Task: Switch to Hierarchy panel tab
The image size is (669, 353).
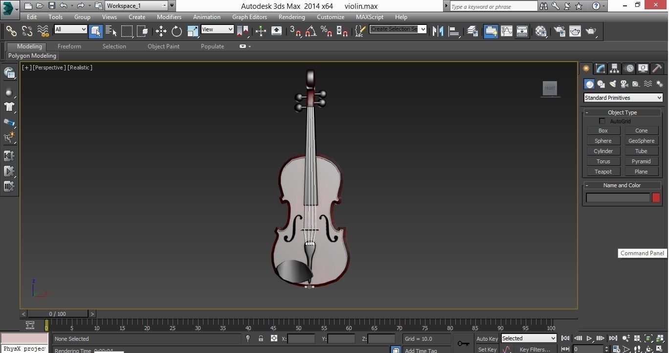Action: [614, 68]
